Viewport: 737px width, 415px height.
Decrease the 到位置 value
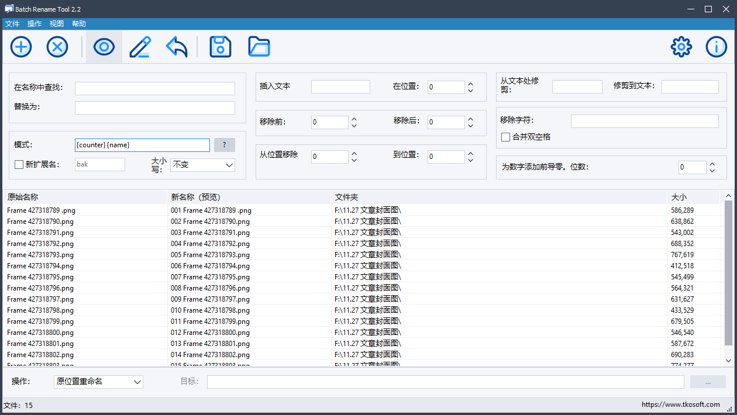coord(470,160)
